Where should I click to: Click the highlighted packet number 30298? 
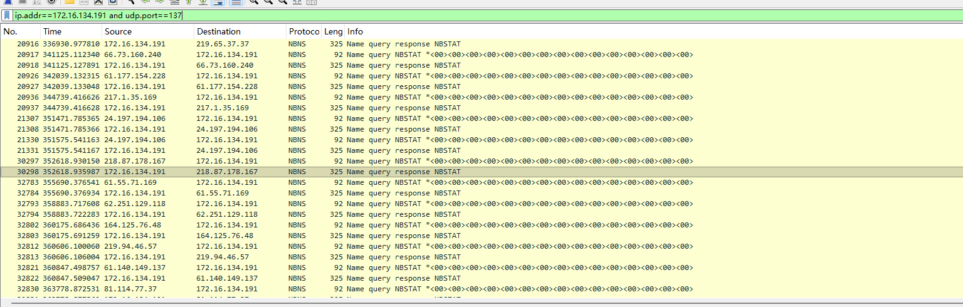click(28, 172)
